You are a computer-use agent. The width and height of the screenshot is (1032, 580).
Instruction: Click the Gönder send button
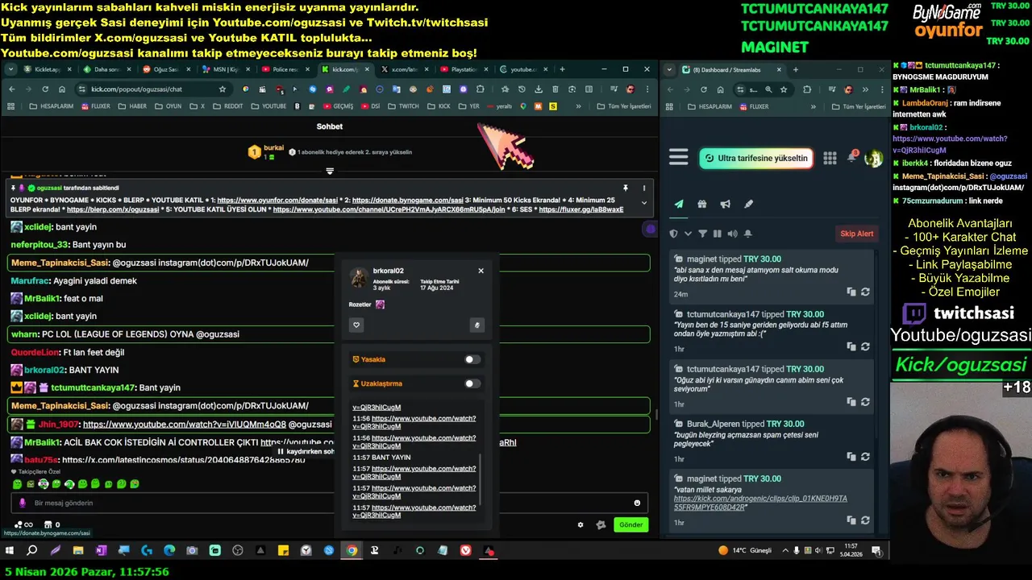[x=630, y=524]
